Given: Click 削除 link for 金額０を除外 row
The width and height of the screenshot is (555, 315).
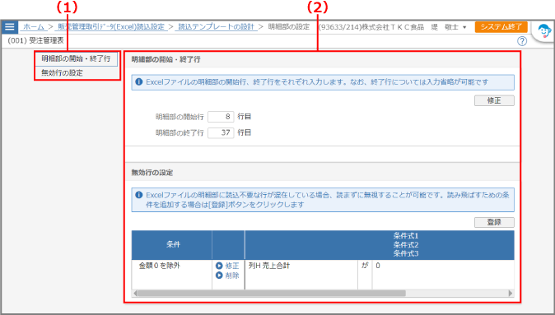Looking at the screenshot, I should 232,276.
